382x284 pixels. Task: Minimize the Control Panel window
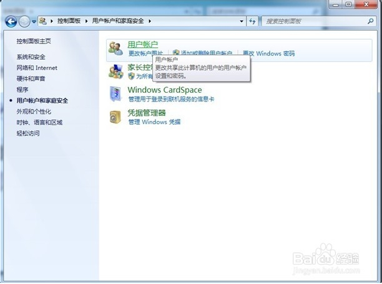[x=336, y=4]
